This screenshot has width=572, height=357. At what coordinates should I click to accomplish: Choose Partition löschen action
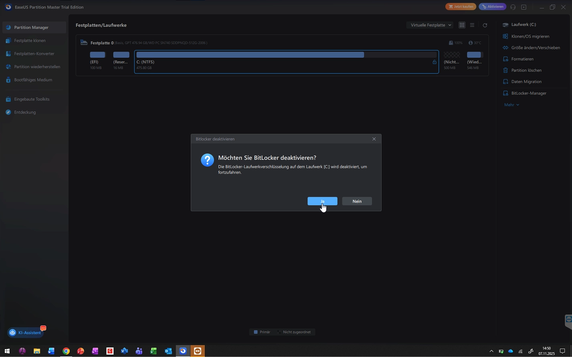click(x=526, y=71)
